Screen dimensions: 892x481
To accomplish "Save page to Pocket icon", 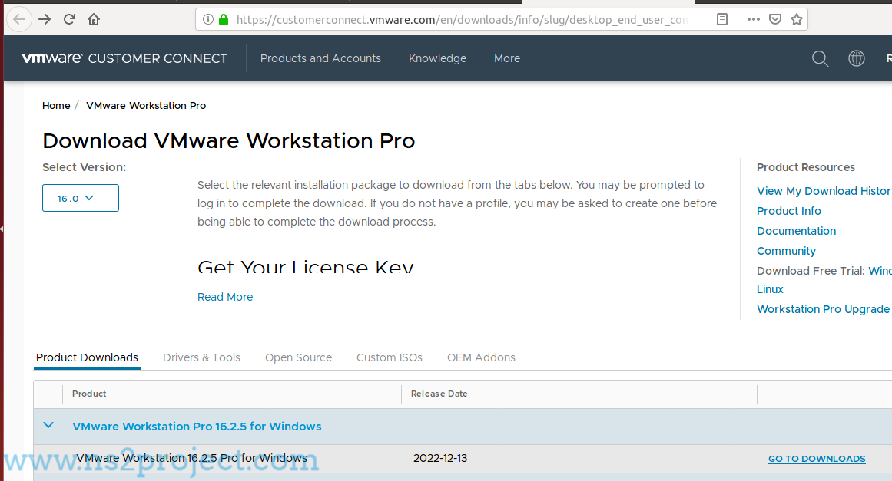I will pyautogui.click(x=774, y=19).
